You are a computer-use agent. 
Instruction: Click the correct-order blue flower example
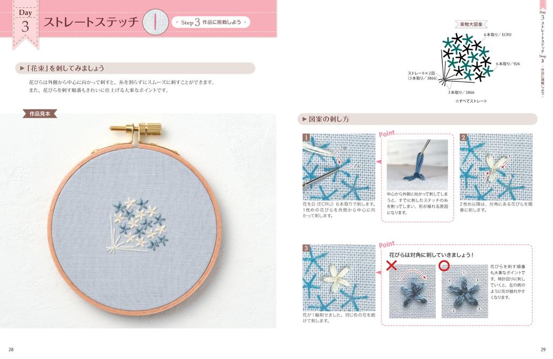464,292
